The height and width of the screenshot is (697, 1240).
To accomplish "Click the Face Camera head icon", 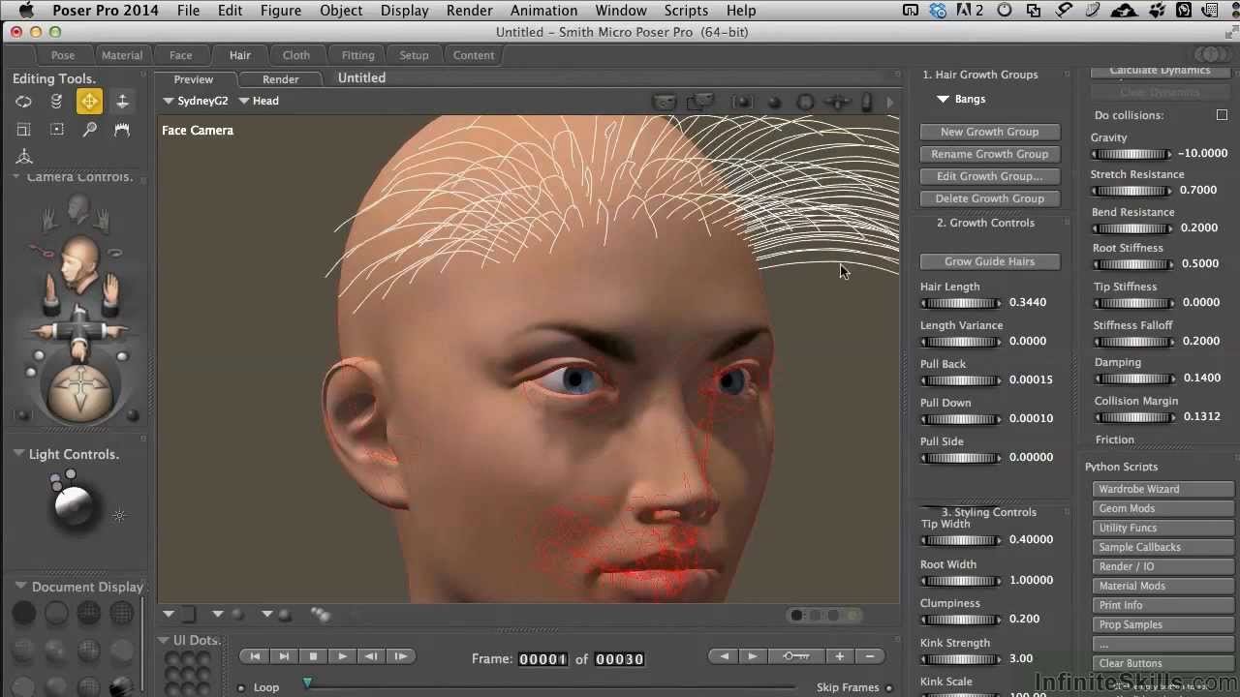I will coord(79,264).
